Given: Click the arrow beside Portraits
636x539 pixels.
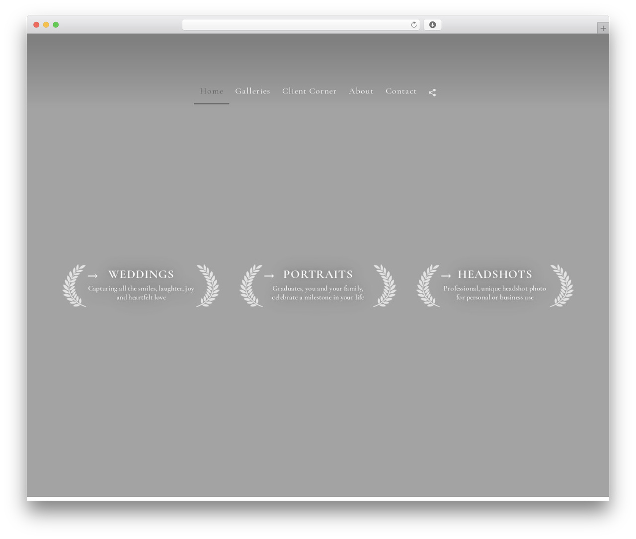Looking at the screenshot, I should [x=269, y=276].
